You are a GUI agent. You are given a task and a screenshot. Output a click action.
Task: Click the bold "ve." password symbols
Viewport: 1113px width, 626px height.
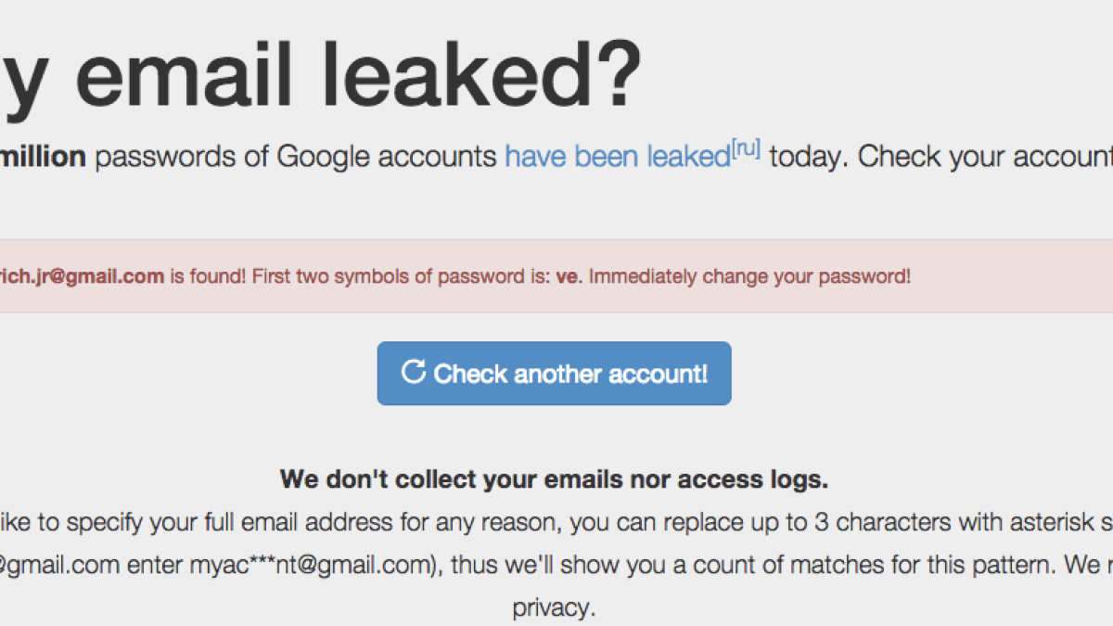click(x=569, y=276)
